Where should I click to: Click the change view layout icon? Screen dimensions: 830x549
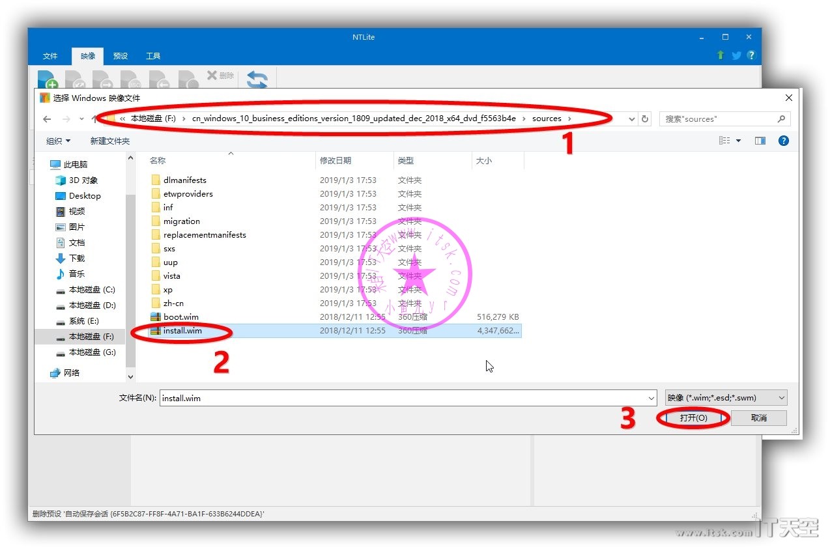click(x=724, y=141)
